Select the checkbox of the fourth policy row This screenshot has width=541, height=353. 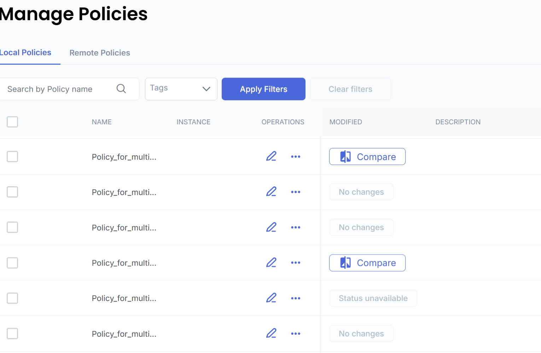pos(12,263)
